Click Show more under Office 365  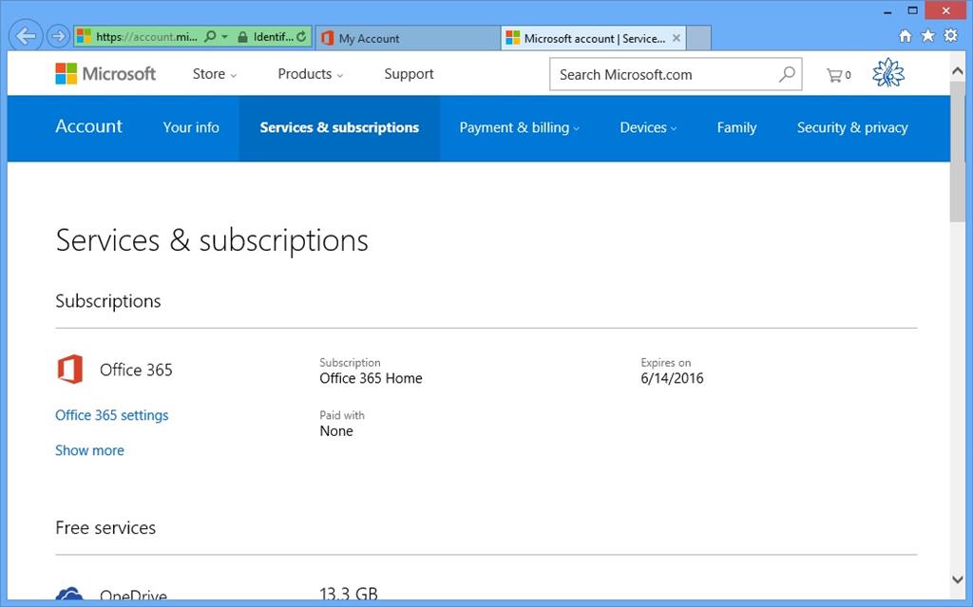[x=89, y=450]
